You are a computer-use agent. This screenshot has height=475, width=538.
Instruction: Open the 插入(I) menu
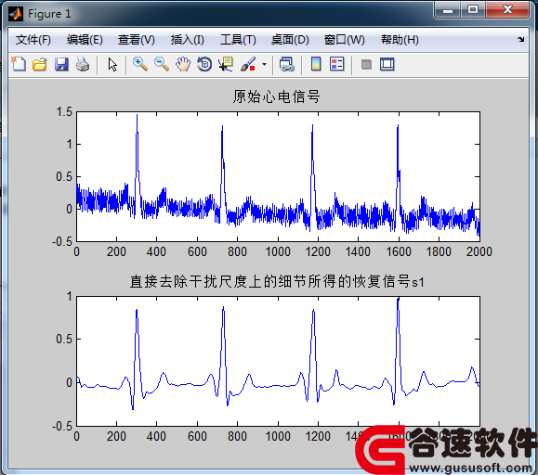click(x=188, y=40)
